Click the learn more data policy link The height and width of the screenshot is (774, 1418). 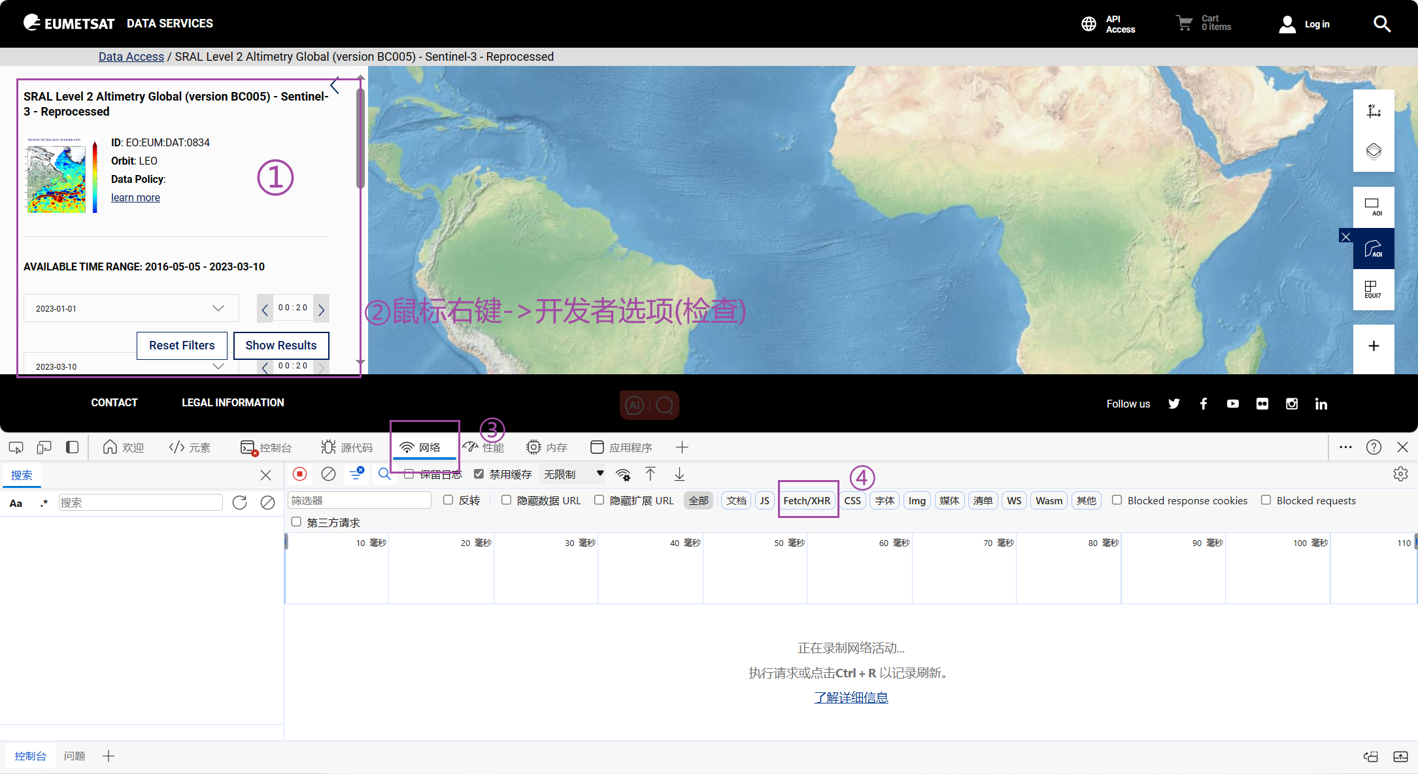(135, 197)
